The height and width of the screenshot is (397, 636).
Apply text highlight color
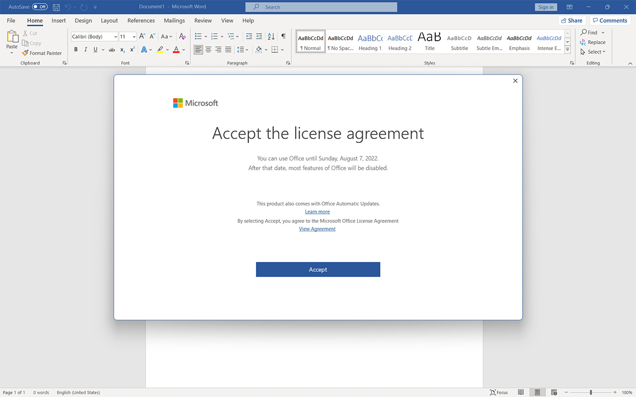pyautogui.click(x=160, y=50)
